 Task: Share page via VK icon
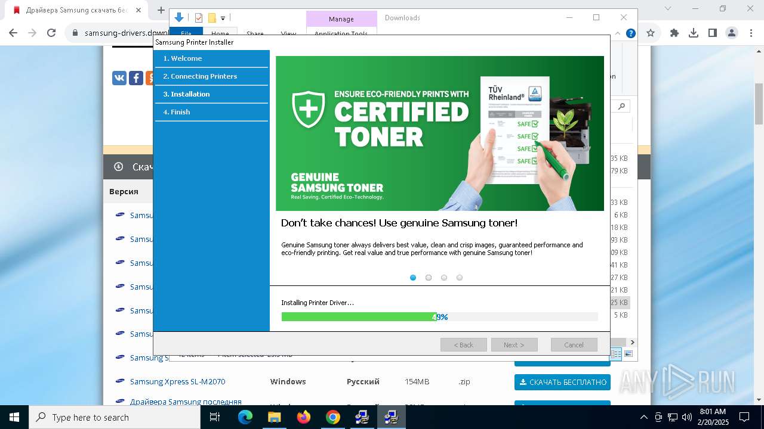click(x=119, y=78)
